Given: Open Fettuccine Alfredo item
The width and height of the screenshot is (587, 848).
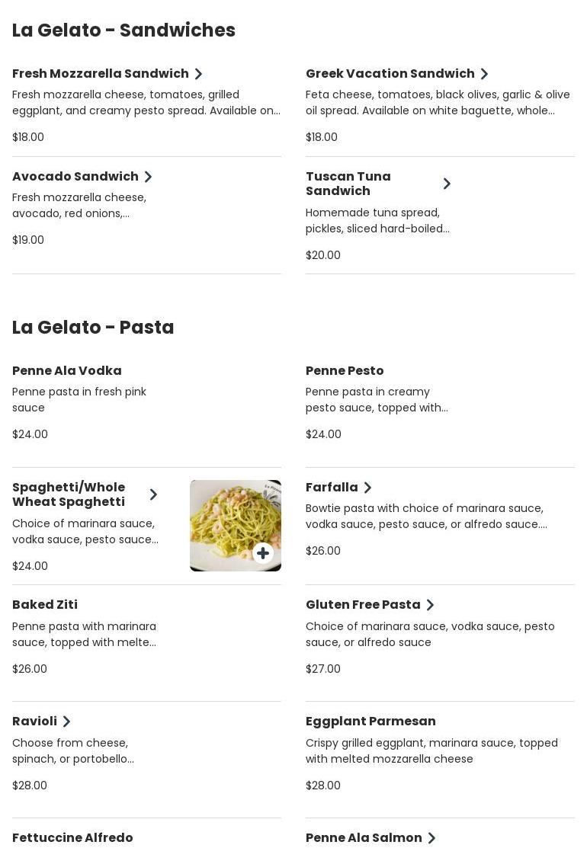Looking at the screenshot, I should tap(72, 838).
